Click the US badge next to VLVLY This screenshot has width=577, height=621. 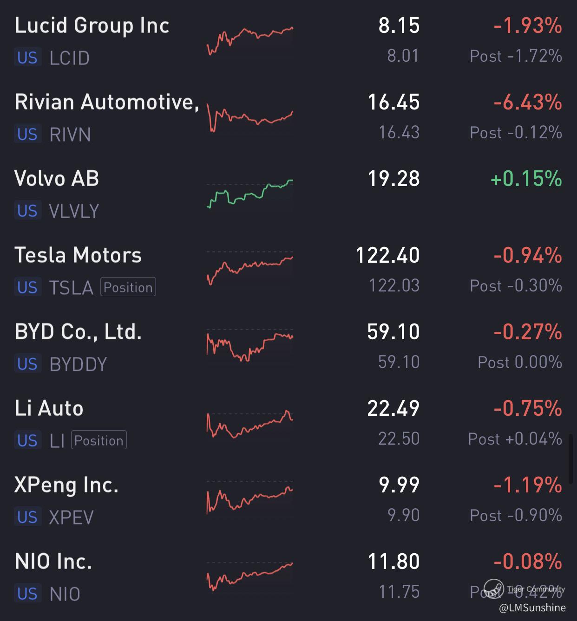27,211
